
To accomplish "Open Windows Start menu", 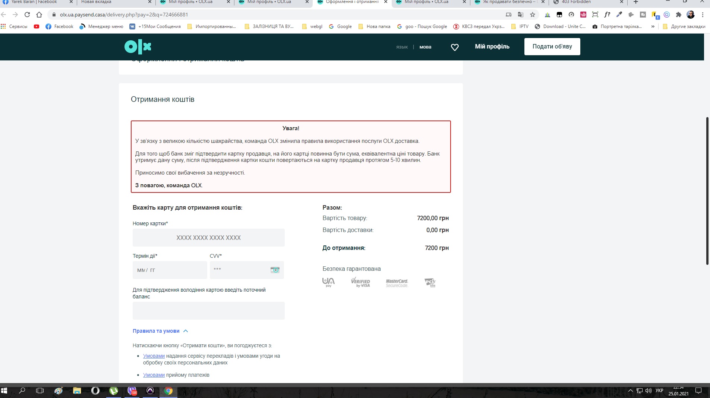I will (4, 391).
